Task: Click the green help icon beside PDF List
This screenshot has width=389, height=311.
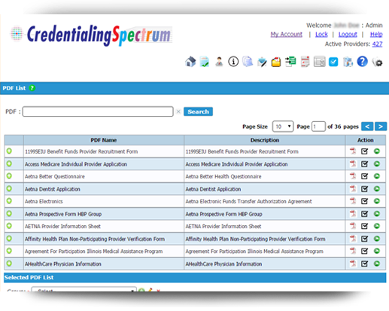Action: point(32,88)
